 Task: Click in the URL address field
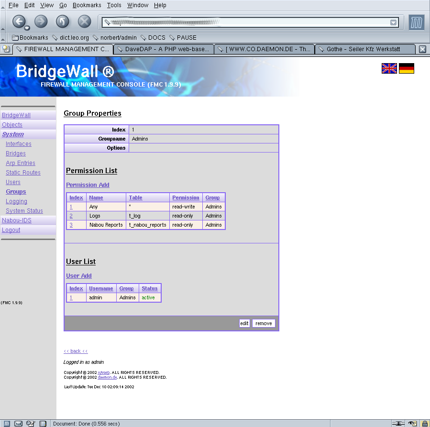[x=247, y=22]
